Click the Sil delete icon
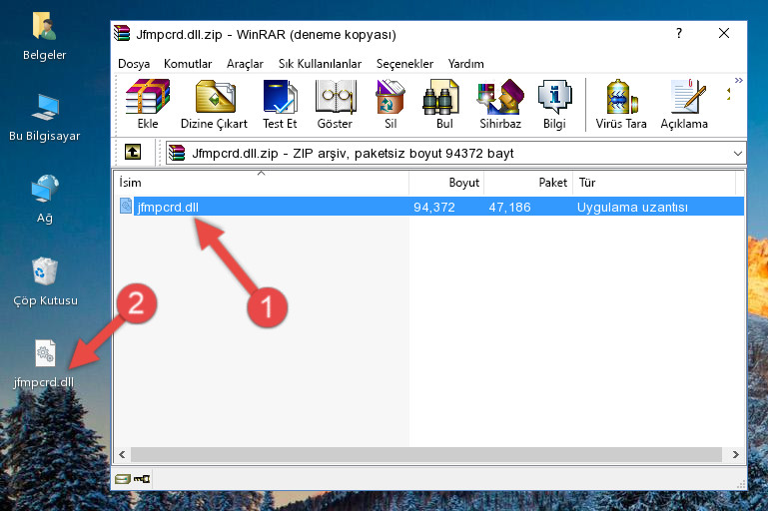This screenshot has height=511, width=768. click(x=390, y=104)
